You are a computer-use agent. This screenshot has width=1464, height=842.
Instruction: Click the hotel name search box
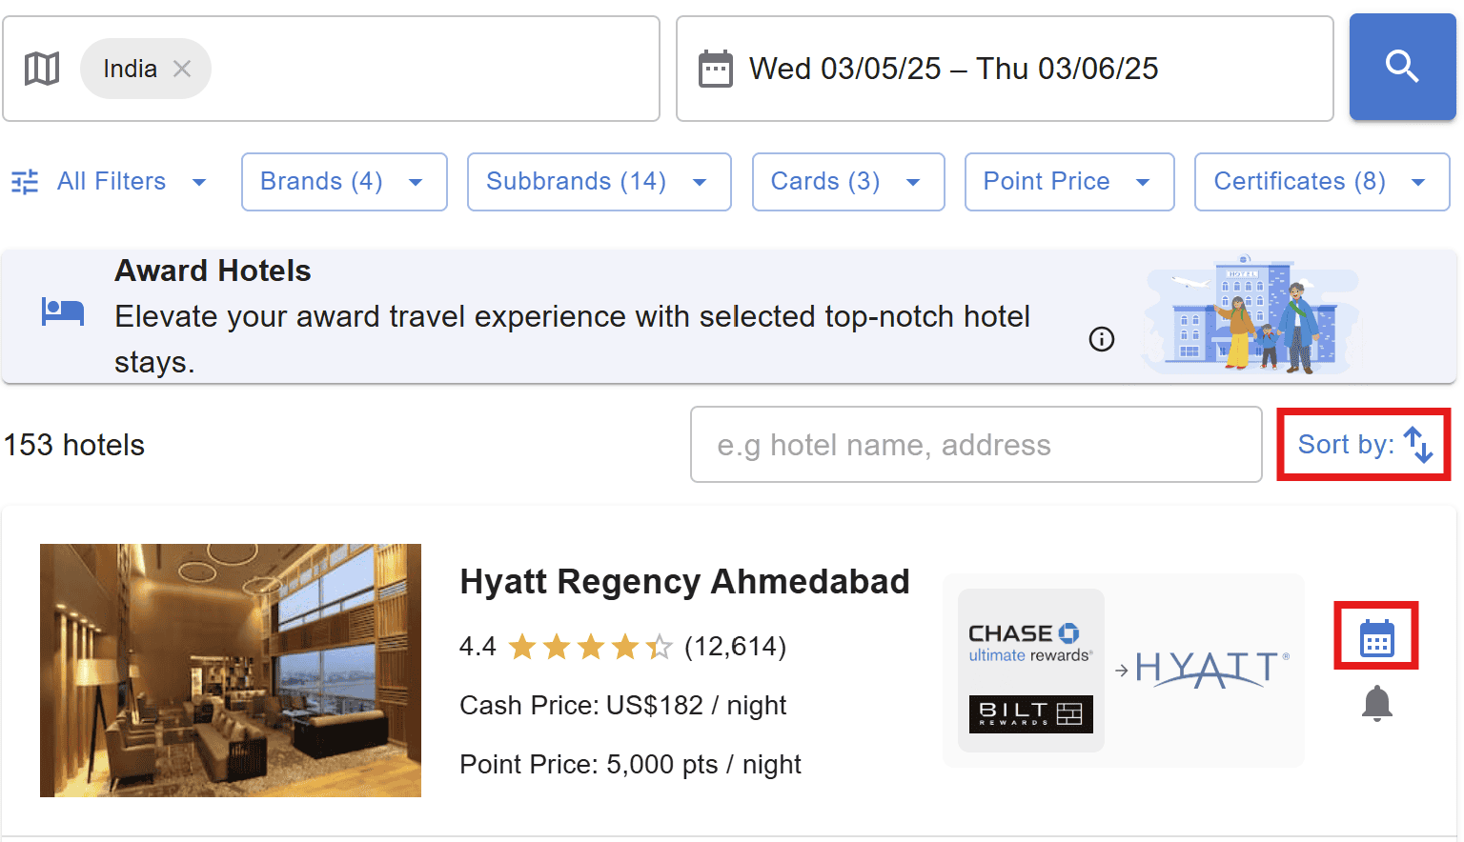pos(975,444)
